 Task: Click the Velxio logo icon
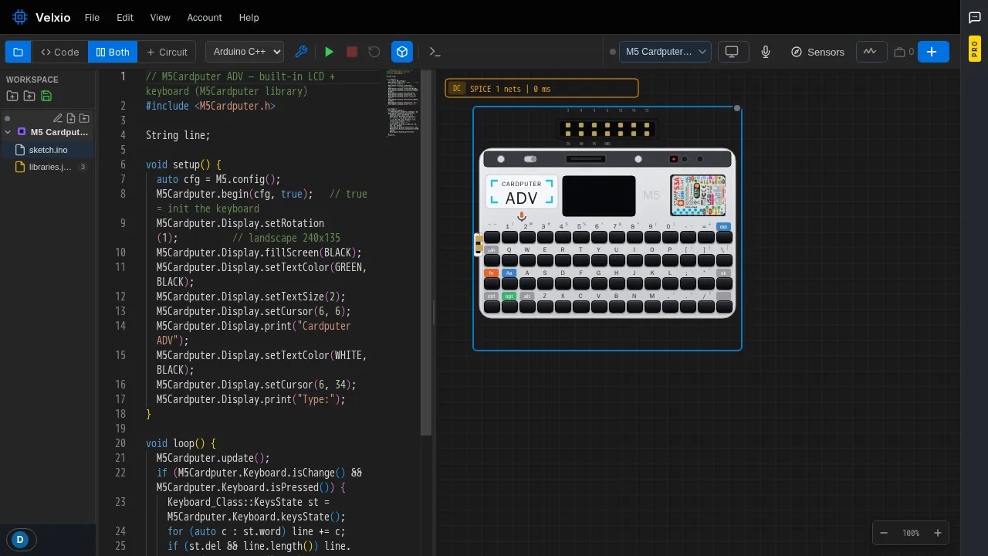pyautogui.click(x=19, y=17)
